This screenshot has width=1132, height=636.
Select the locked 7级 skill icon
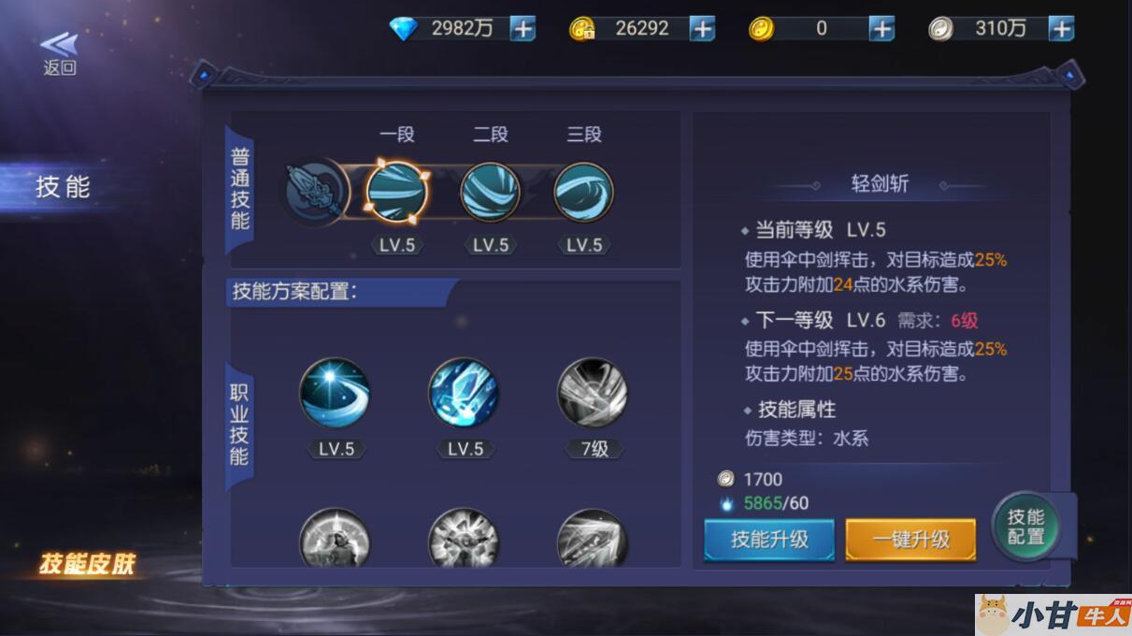(x=593, y=393)
